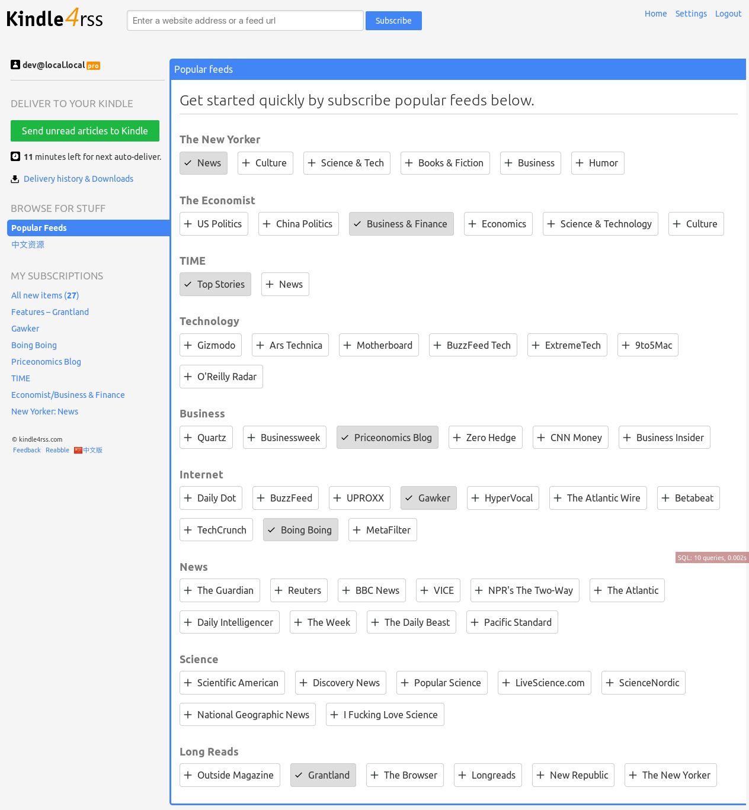Subscribe to Zero Hedge feed
Image resolution: width=749 pixels, height=810 pixels.
click(485, 438)
